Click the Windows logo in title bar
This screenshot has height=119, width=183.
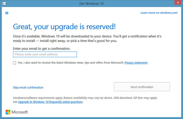4,3
